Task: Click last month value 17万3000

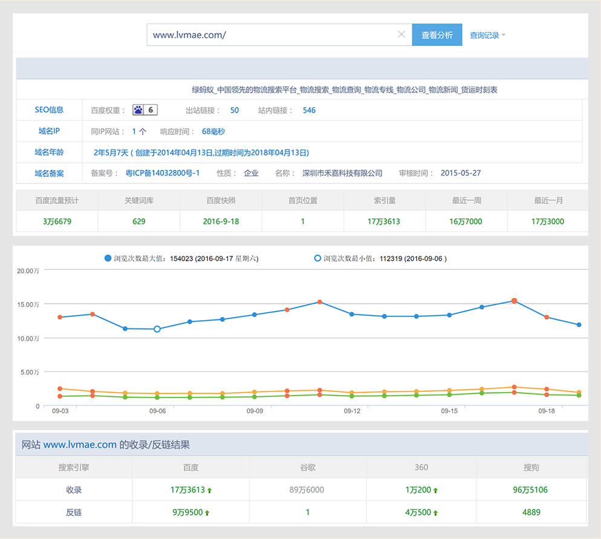Action: click(x=547, y=221)
